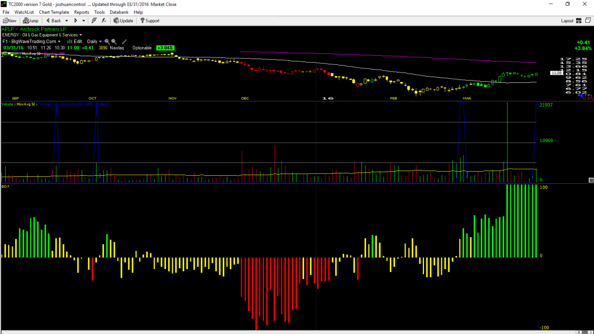Click the 03/31/16 date in the header
The height and width of the screenshot is (334, 594).
click(x=13, y=48)
